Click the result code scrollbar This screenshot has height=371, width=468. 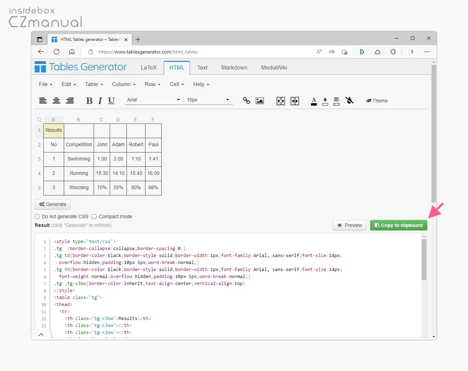tap(424, 259)
